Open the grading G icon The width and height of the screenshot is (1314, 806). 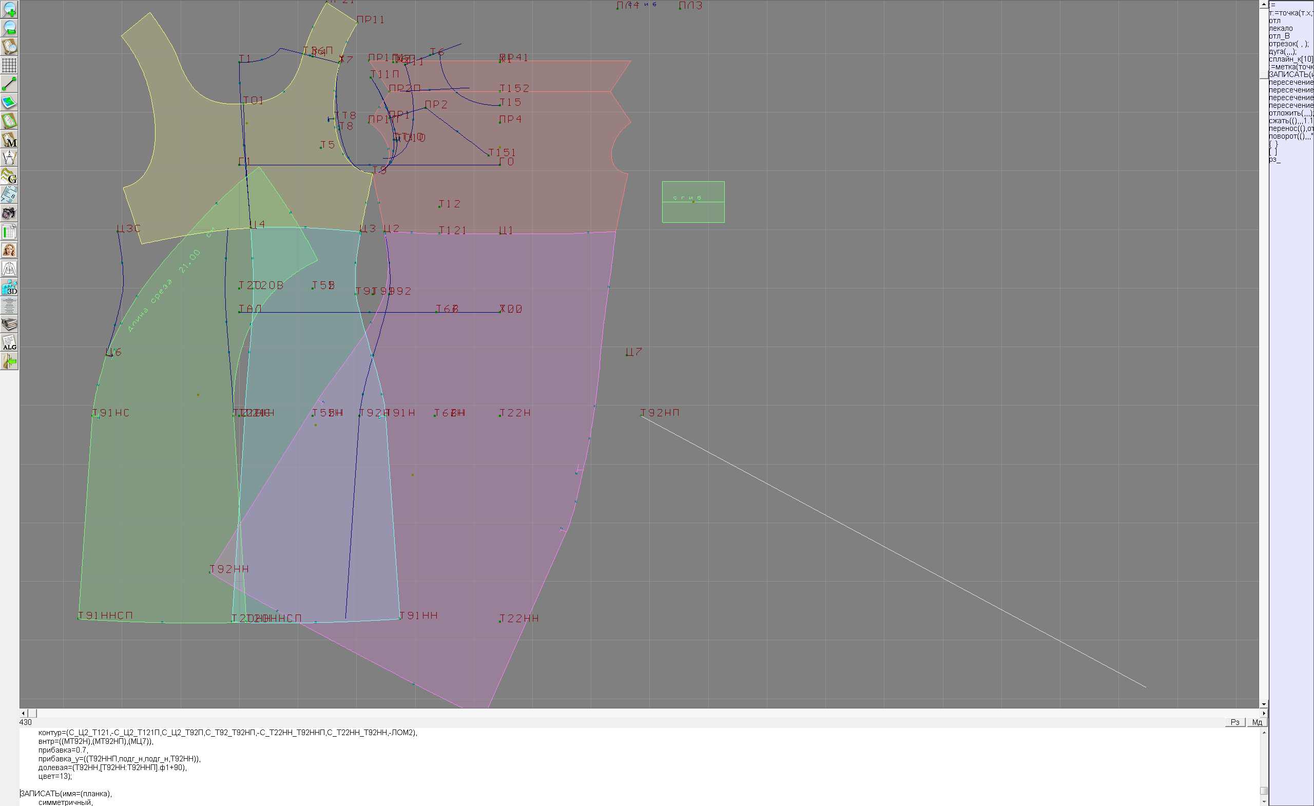click(9, 176)
